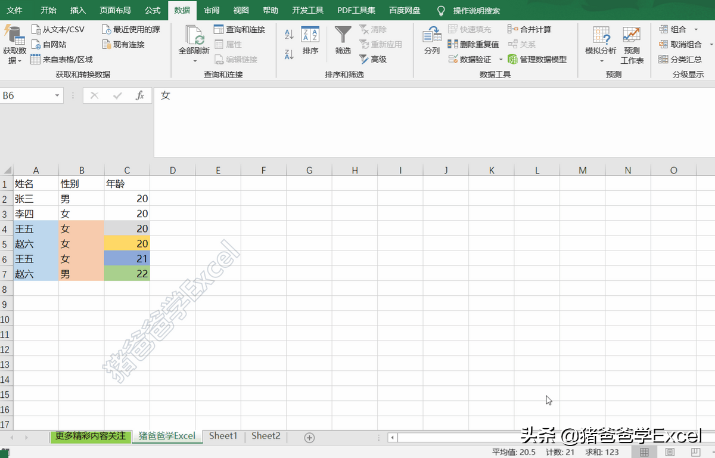Click 模拟分析 icon
The width and height of the screenshot is (715, 458).
601,35
